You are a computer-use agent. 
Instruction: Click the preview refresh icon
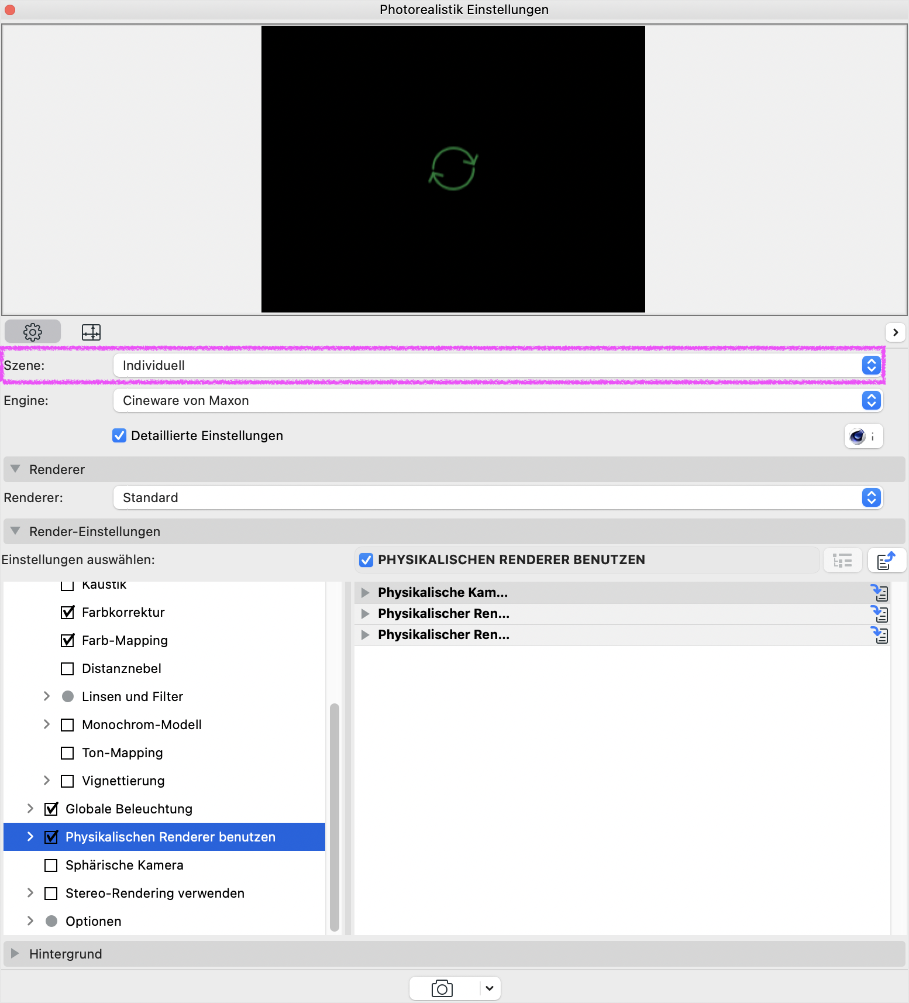click(x=453, y=169)
